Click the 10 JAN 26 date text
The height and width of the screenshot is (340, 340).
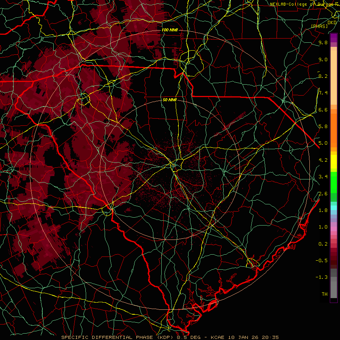[x=243, y=337]
